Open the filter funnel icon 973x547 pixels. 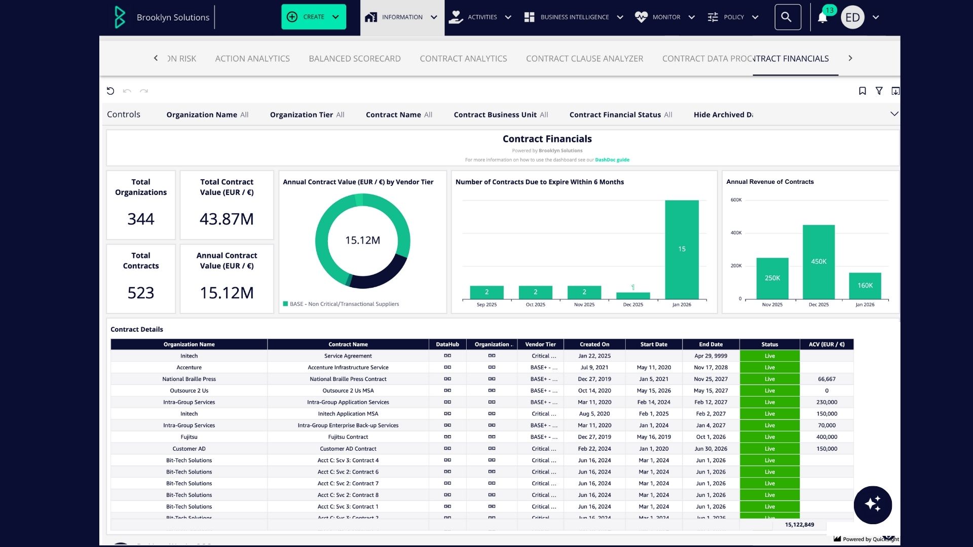pyautogui.click(x=879, y=91)
